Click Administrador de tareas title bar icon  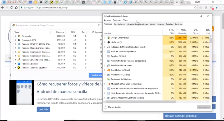(105, 16)
